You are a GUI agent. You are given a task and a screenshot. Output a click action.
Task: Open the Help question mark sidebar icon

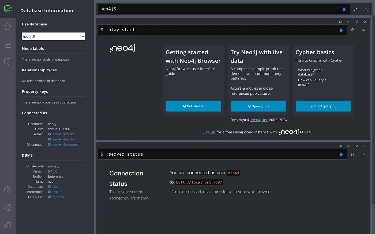pos(8,190)
